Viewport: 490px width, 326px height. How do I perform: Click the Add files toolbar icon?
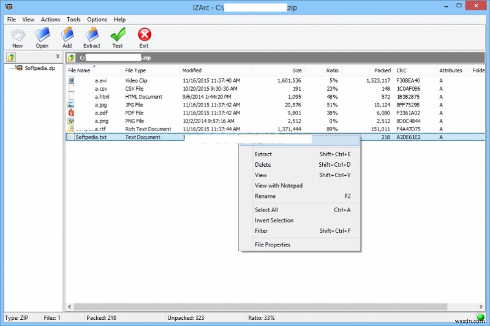(67, 34)
